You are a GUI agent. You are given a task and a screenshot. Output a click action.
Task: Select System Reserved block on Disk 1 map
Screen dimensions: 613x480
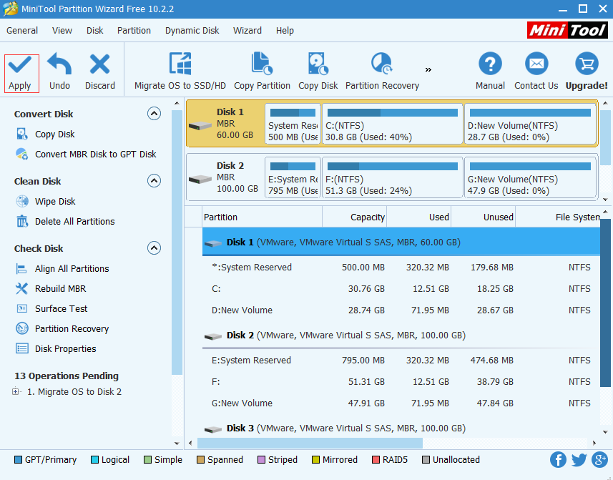click(293, 124)
